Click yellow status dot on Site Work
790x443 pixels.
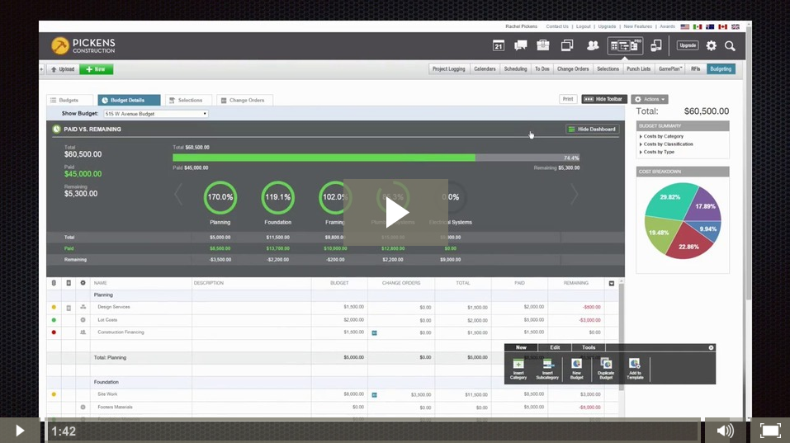tap(54, 394)
